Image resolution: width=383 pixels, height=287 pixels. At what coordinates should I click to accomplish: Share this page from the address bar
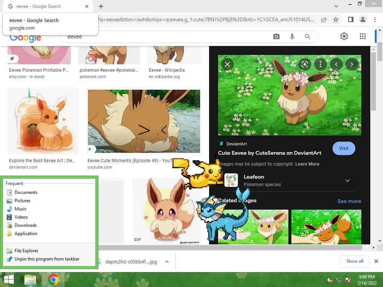coord(324,19)
